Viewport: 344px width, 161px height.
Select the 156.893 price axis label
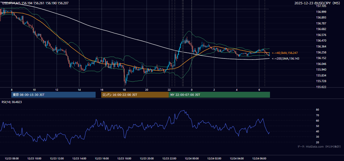[321, 17]
